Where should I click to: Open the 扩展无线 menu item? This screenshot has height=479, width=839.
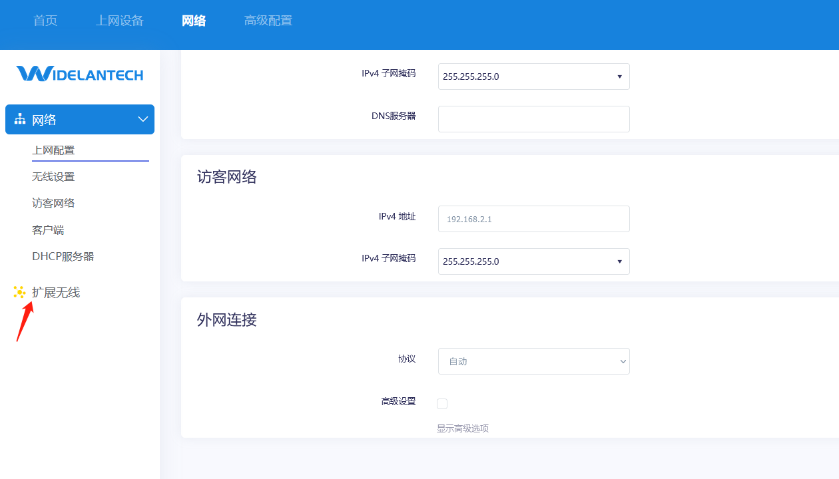56,293
